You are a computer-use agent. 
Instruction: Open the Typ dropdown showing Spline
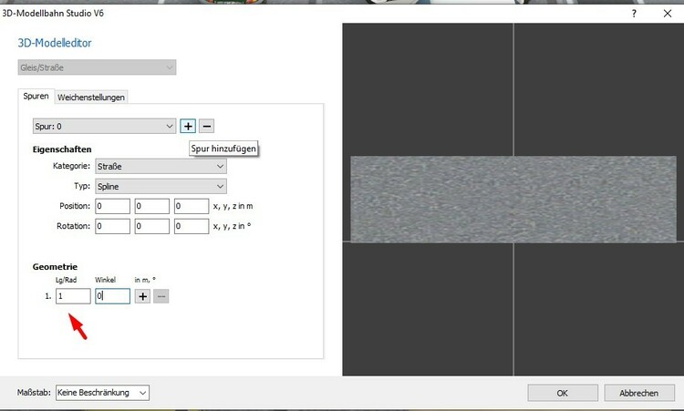161,187
